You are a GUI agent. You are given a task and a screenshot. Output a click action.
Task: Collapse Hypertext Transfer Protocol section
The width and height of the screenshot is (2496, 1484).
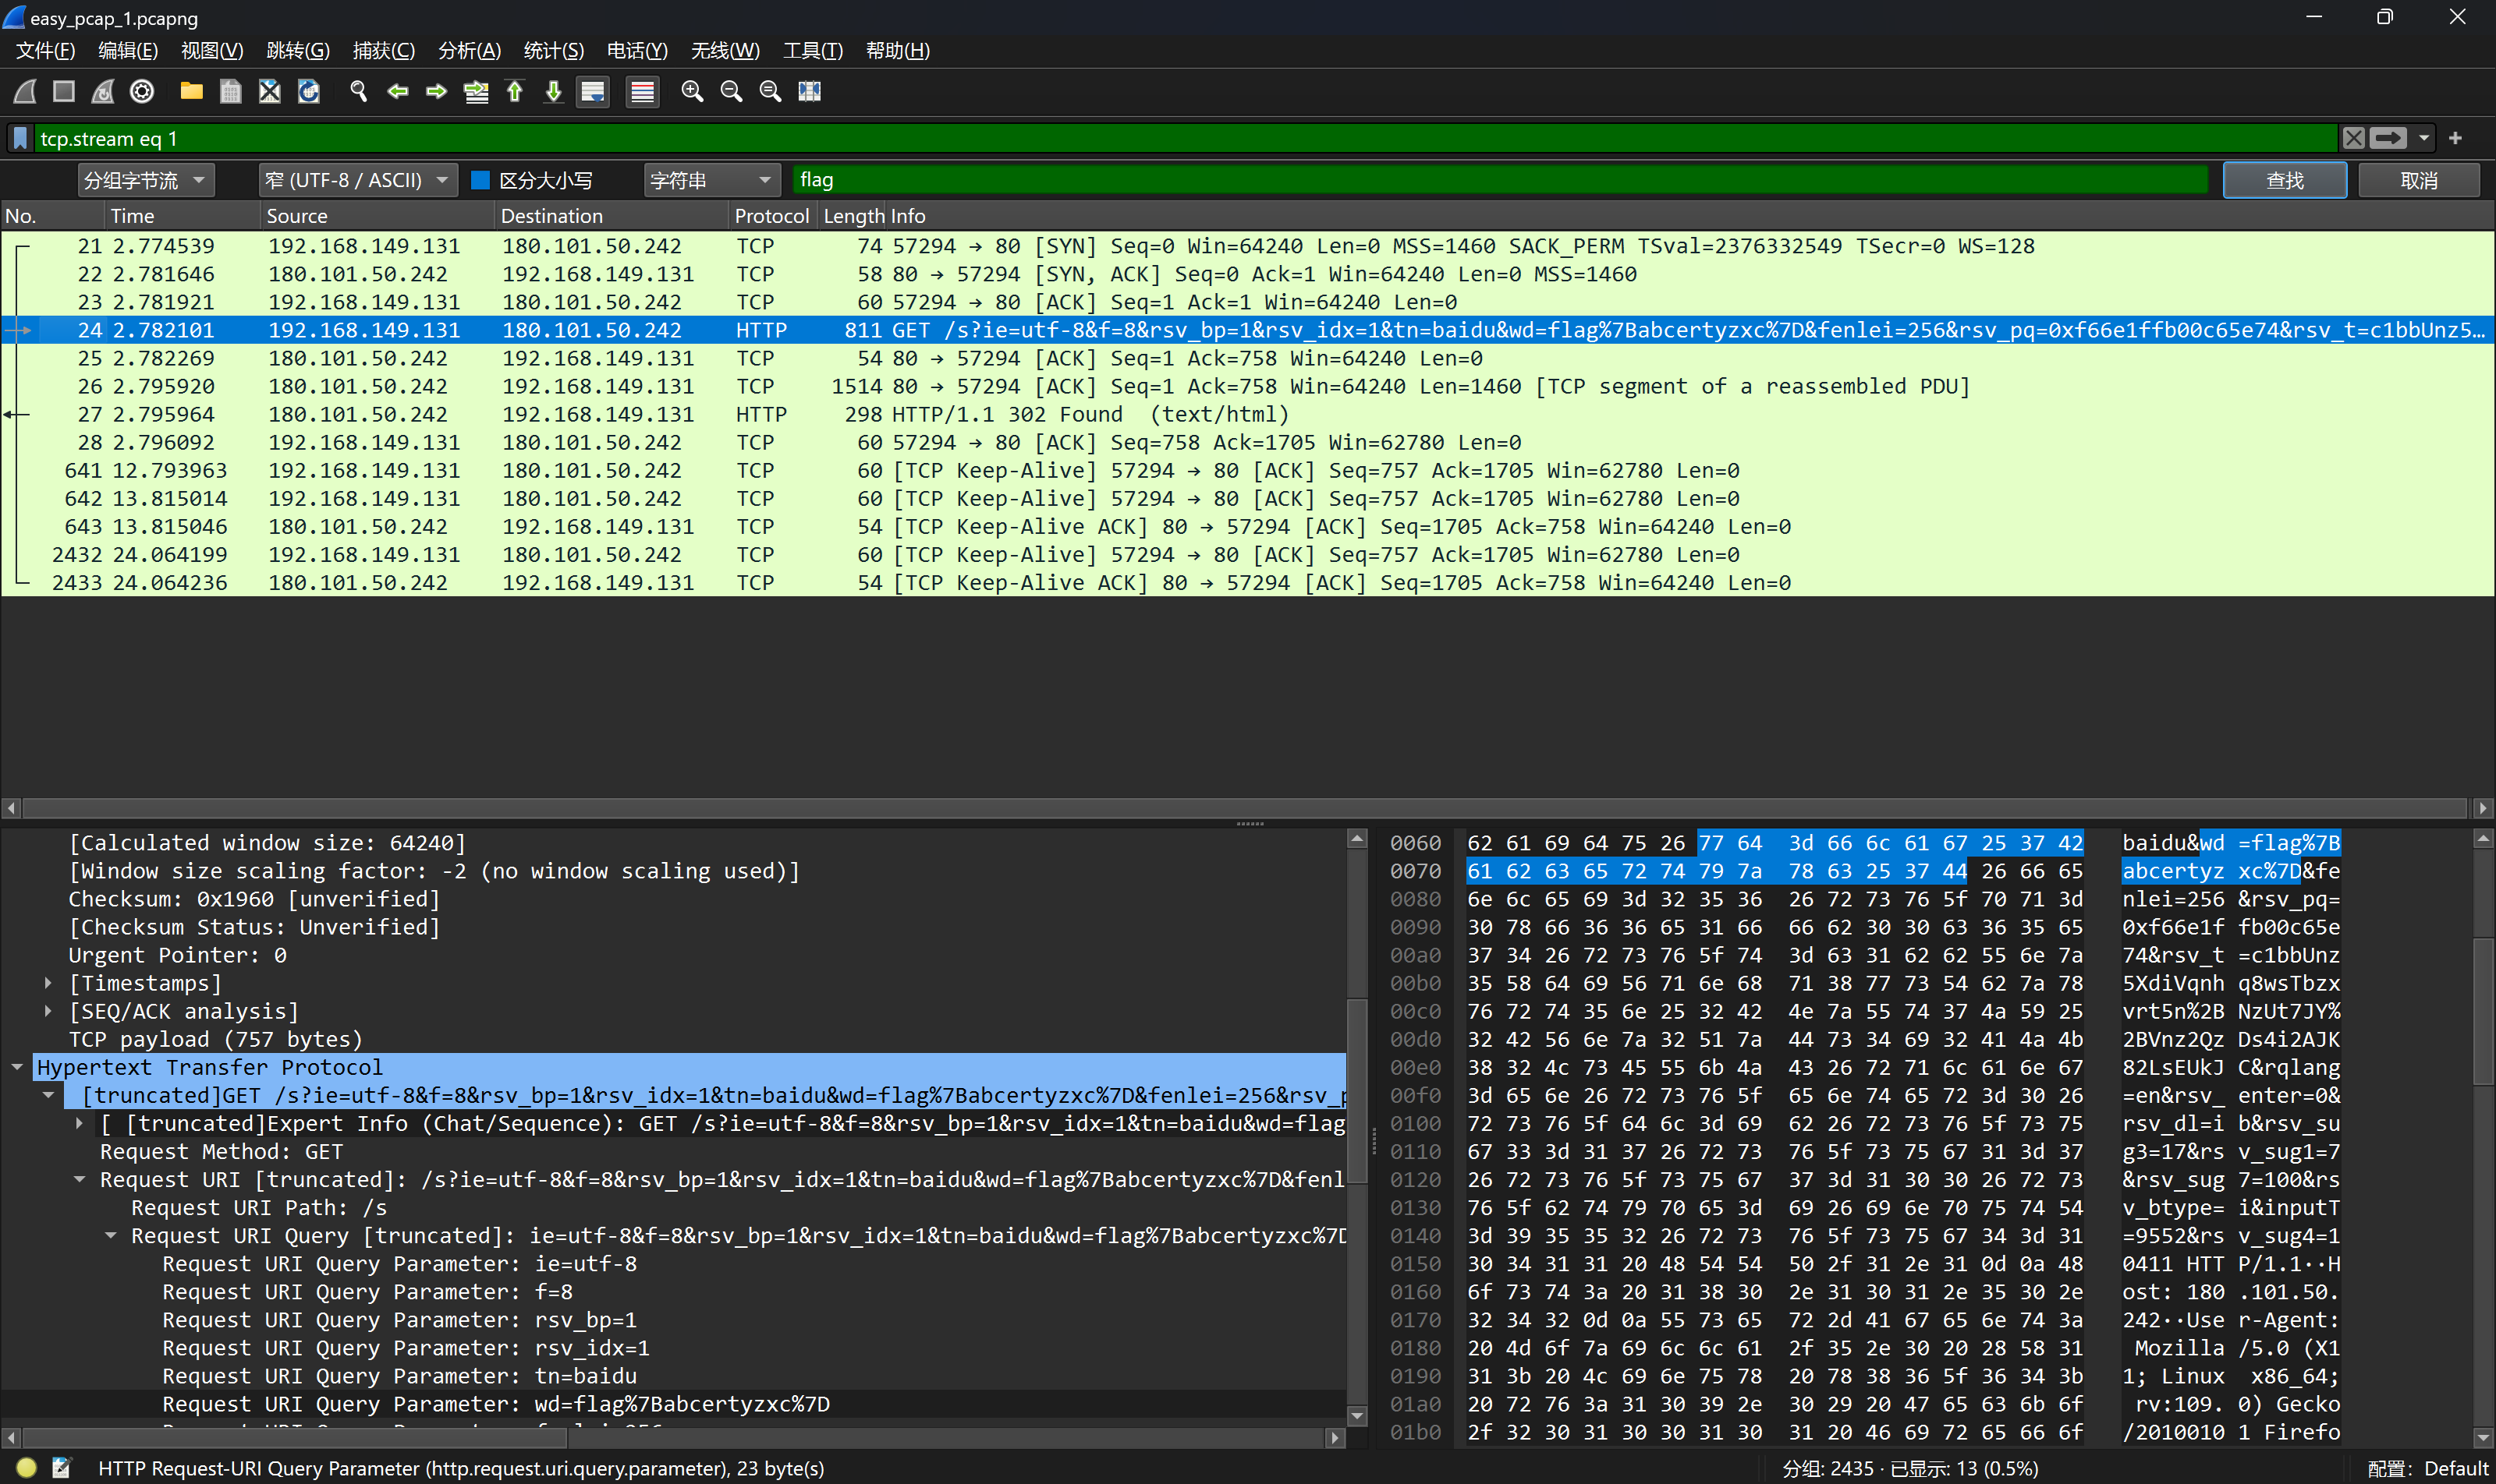click(17, 1067)
